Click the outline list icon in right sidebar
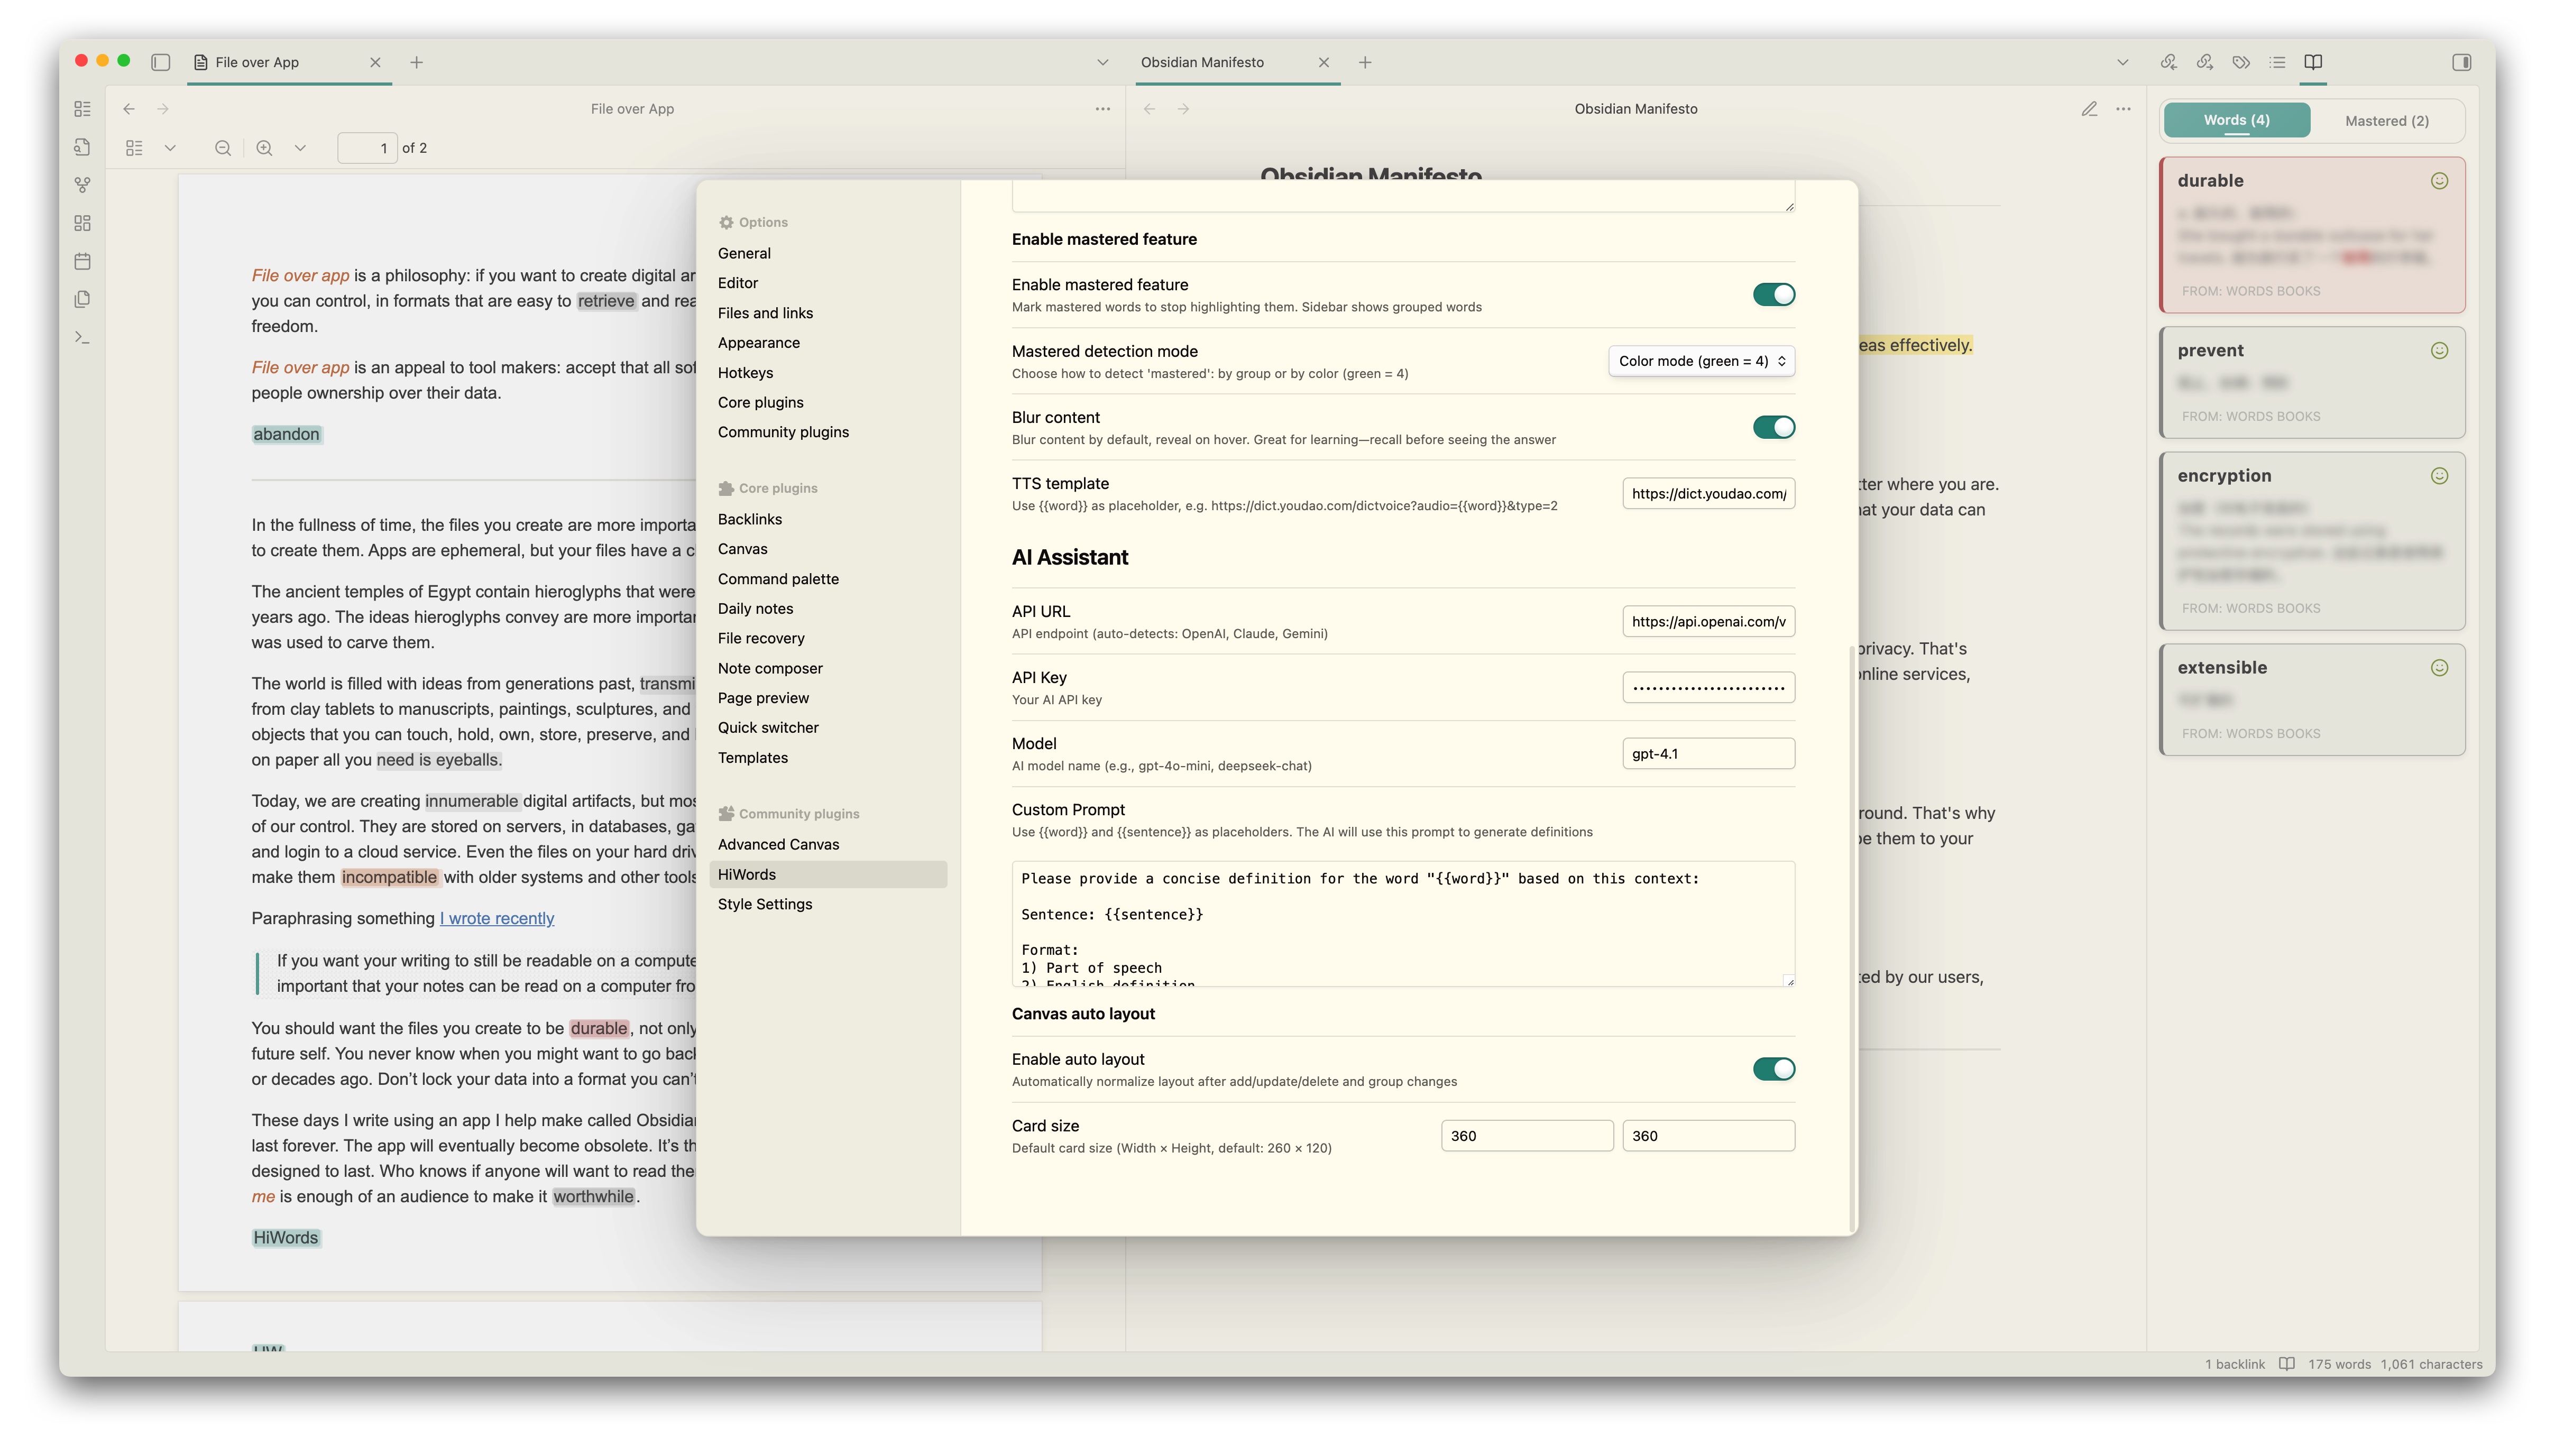 [x=2277, y=62]
